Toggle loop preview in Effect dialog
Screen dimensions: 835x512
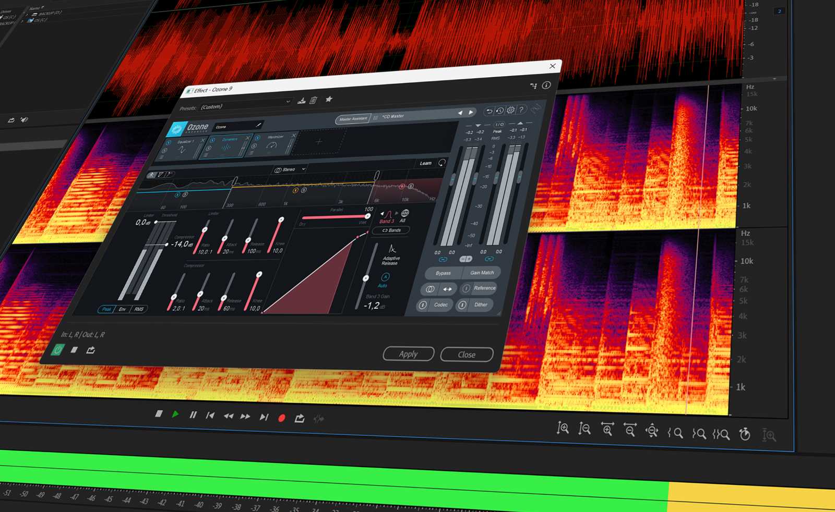click(91, 350)
